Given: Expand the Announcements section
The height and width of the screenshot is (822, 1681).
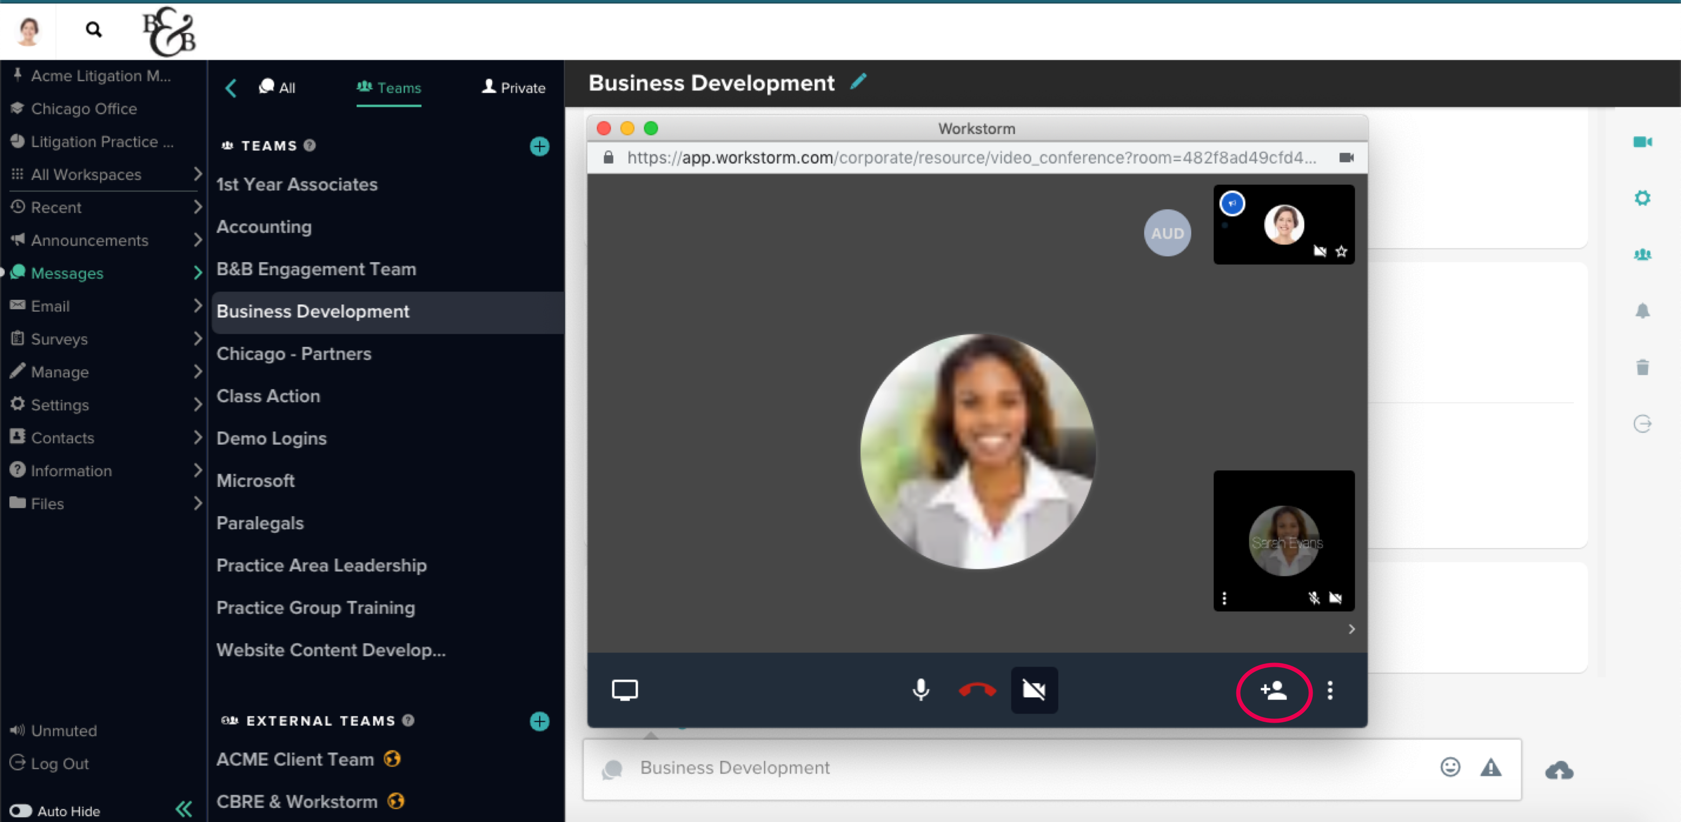Looking at the screenshot, I should click(197, 240).
